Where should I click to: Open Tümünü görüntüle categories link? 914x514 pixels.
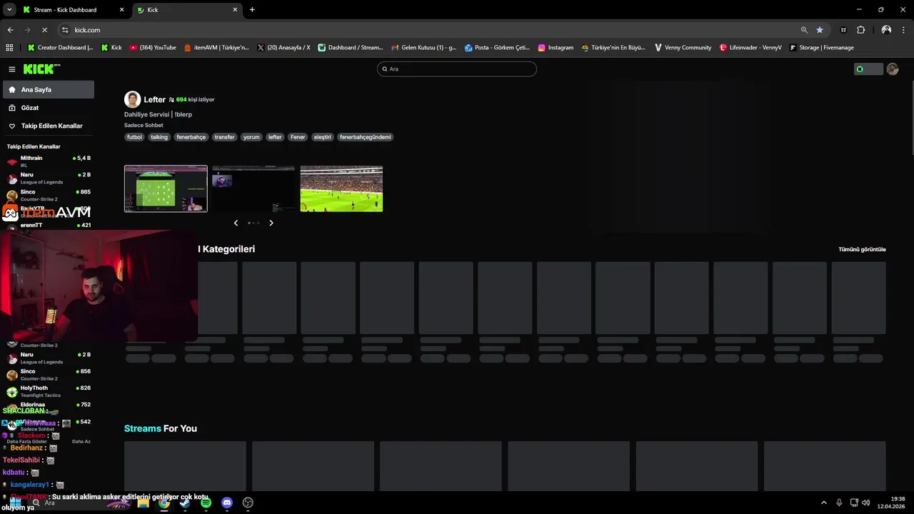[862, 249]
